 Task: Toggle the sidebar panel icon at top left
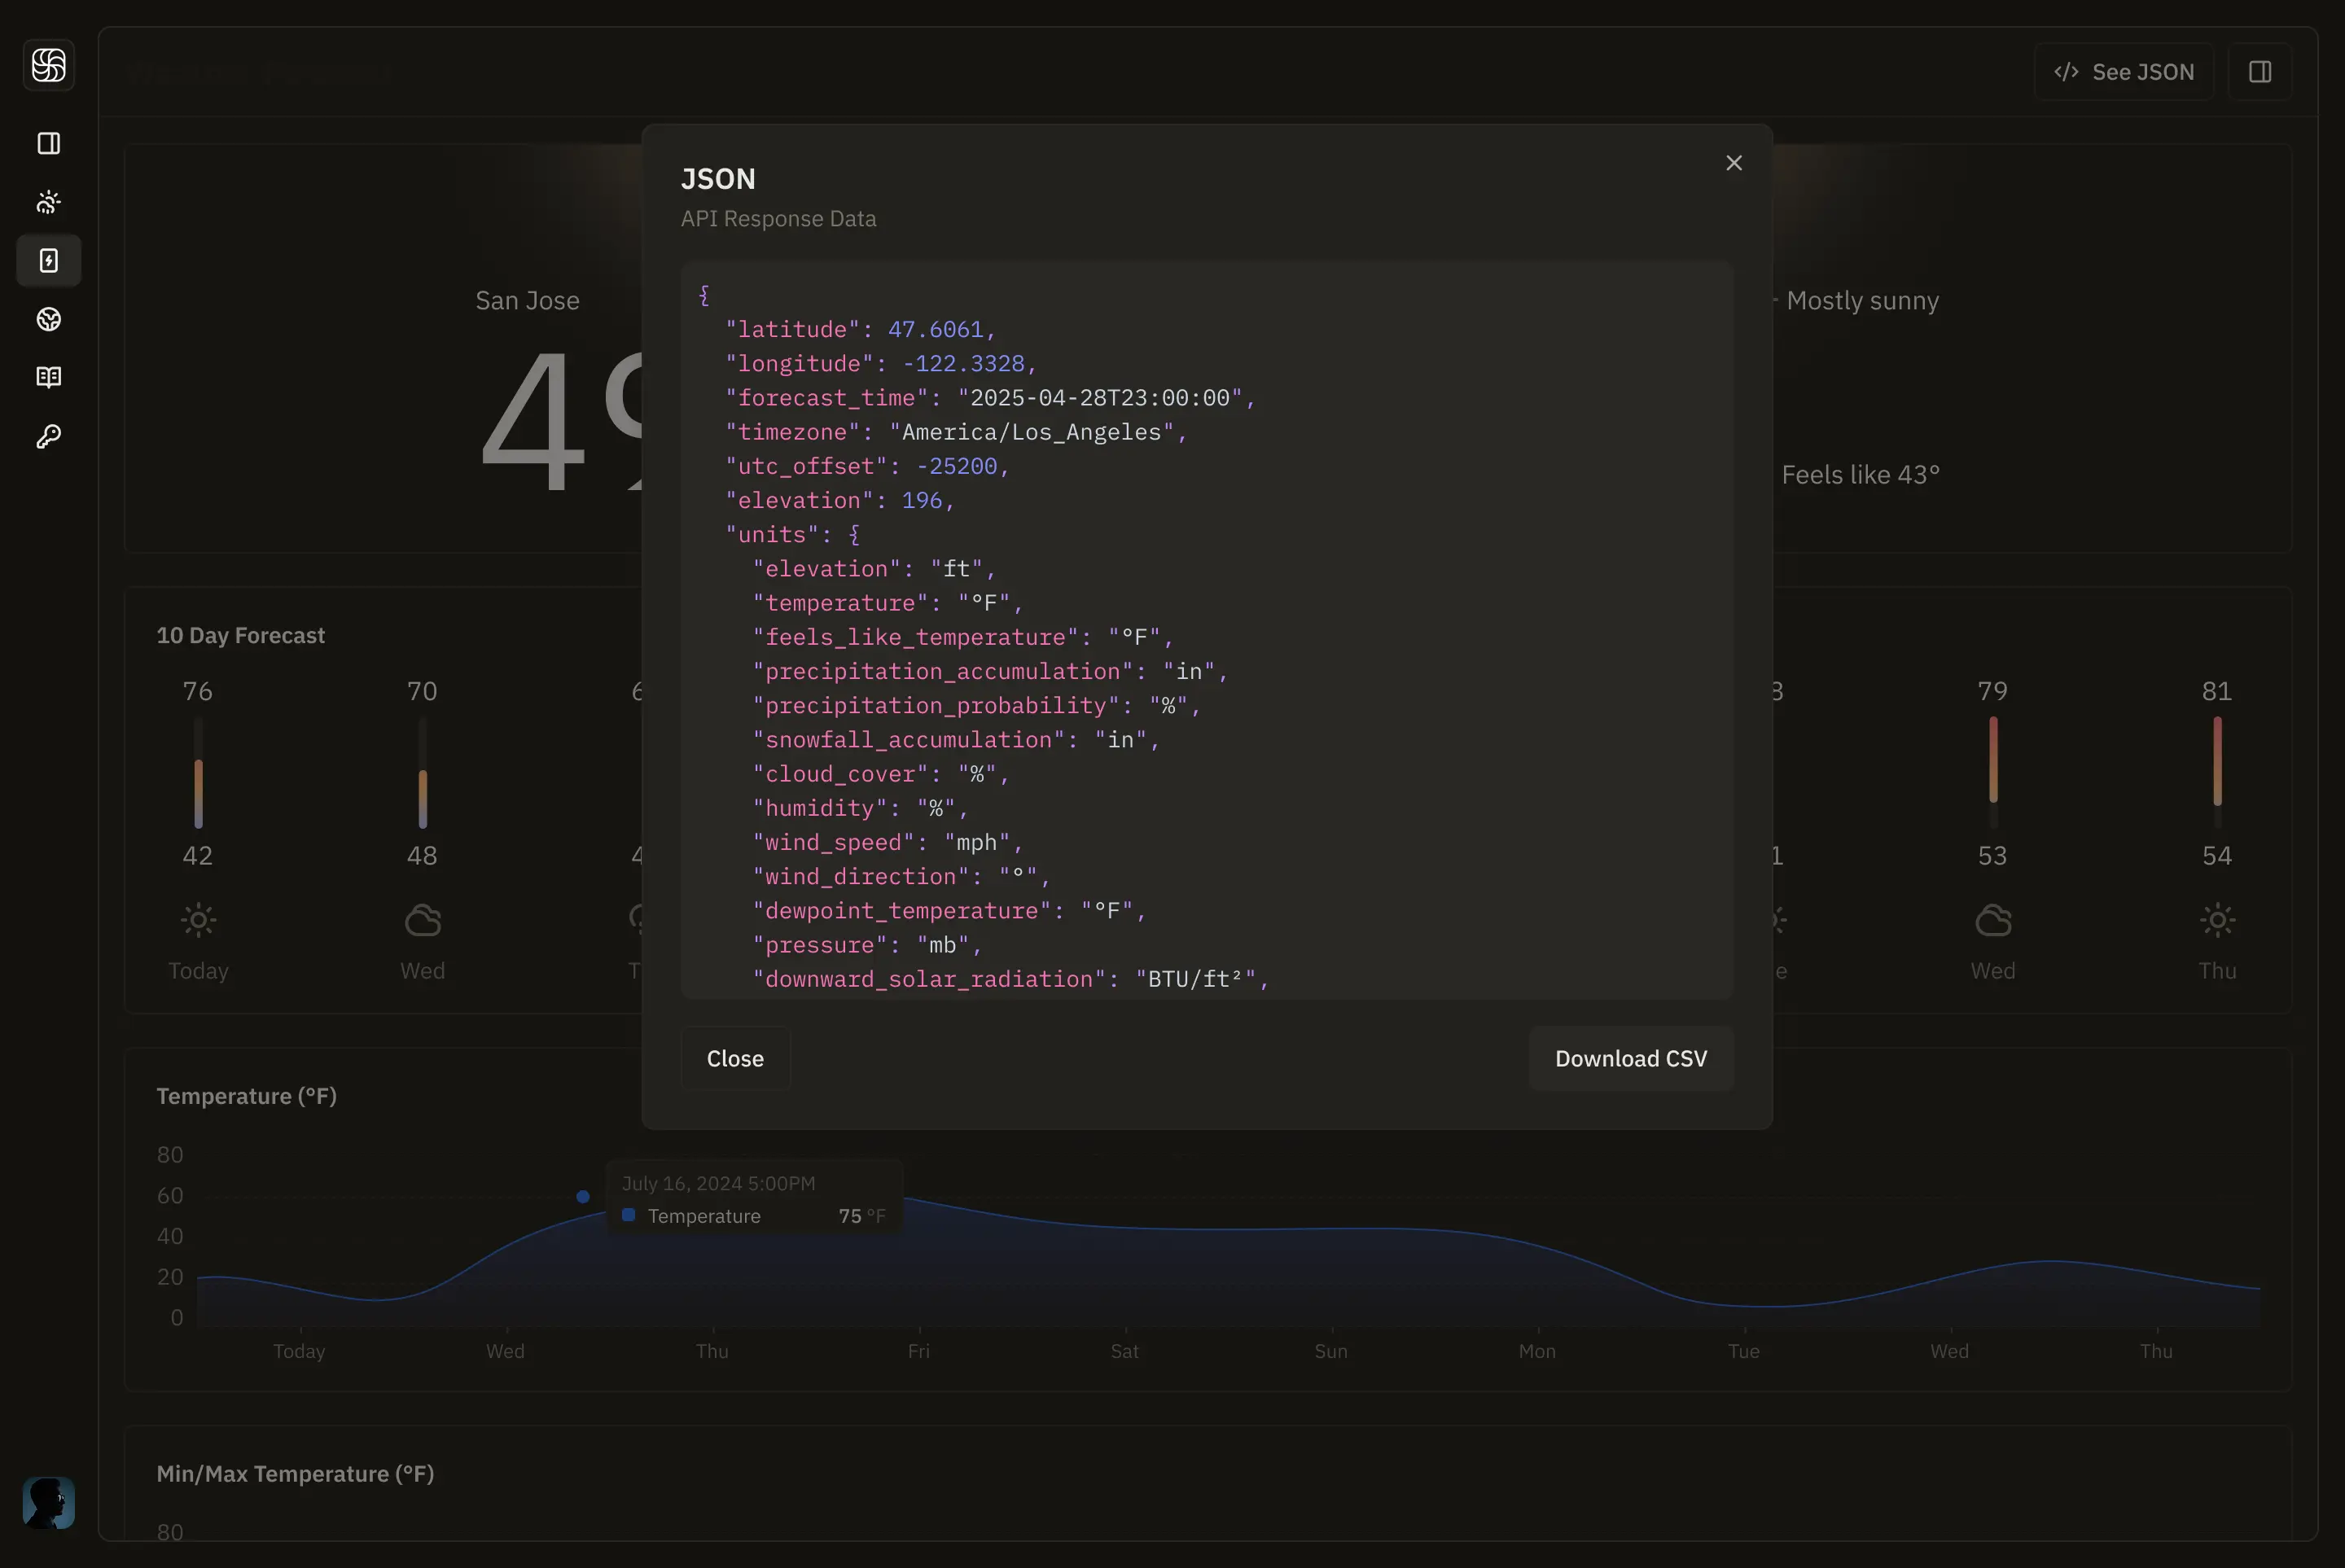48,143
